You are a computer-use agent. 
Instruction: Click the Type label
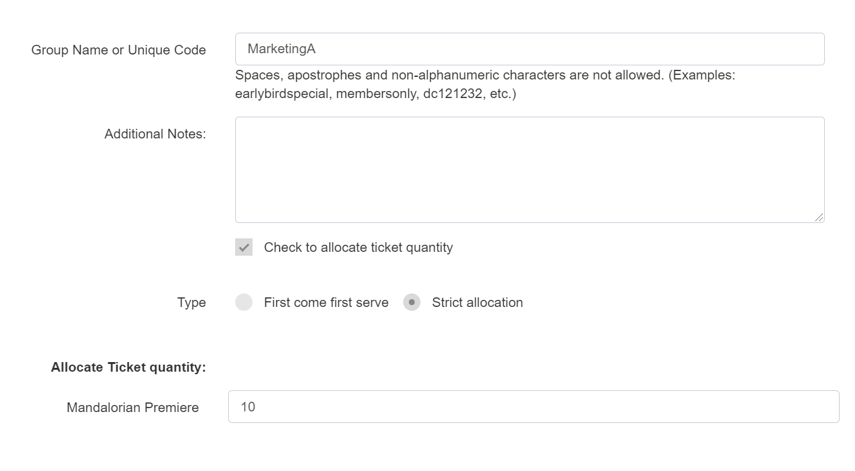tap(192, 302)
